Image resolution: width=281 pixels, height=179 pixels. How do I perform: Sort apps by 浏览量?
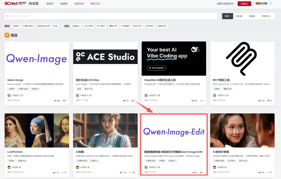click(240, 16)
